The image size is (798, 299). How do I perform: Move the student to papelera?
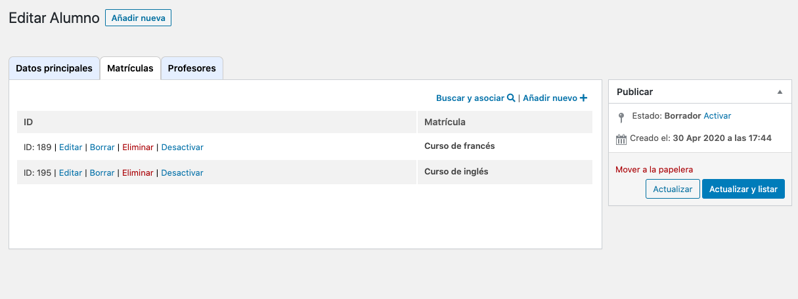pyautogui.click(x=654, y=169)
